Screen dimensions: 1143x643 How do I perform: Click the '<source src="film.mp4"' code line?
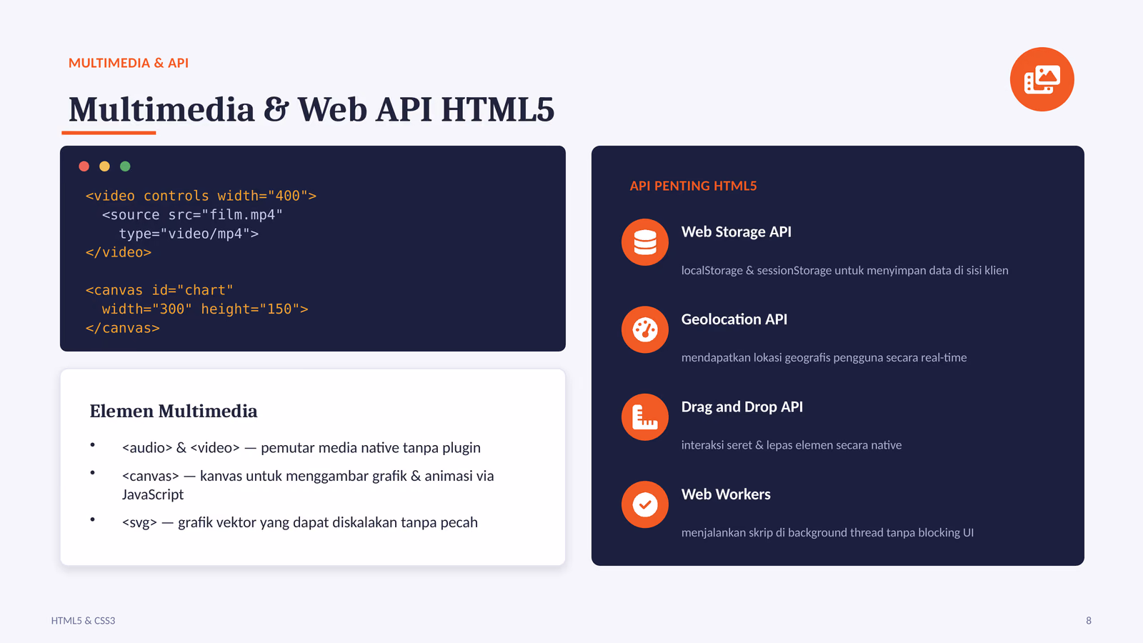click(x=192, y=215)
